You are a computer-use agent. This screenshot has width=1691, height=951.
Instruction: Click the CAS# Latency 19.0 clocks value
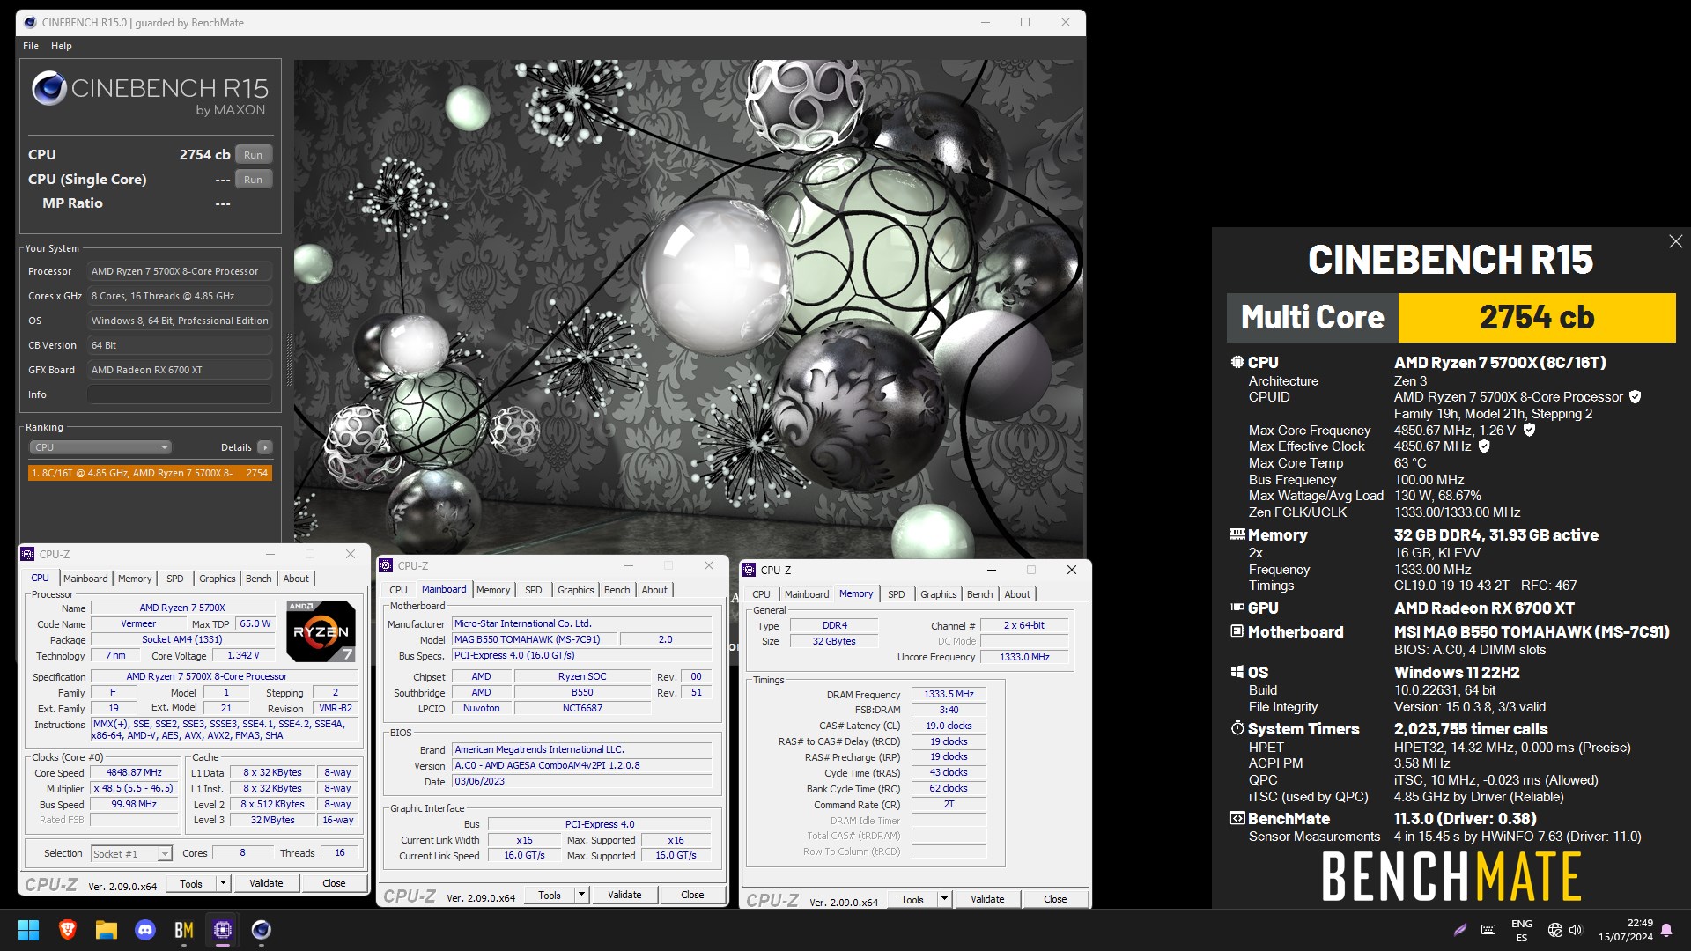[949, 726]
